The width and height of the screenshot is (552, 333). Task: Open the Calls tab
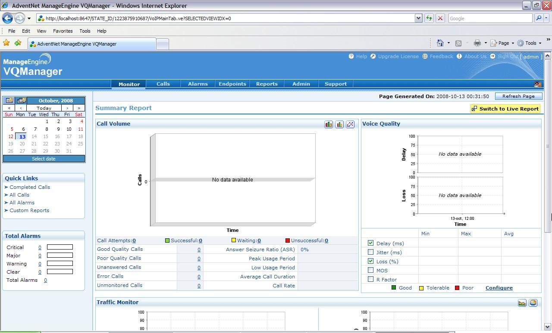[163, 84]
